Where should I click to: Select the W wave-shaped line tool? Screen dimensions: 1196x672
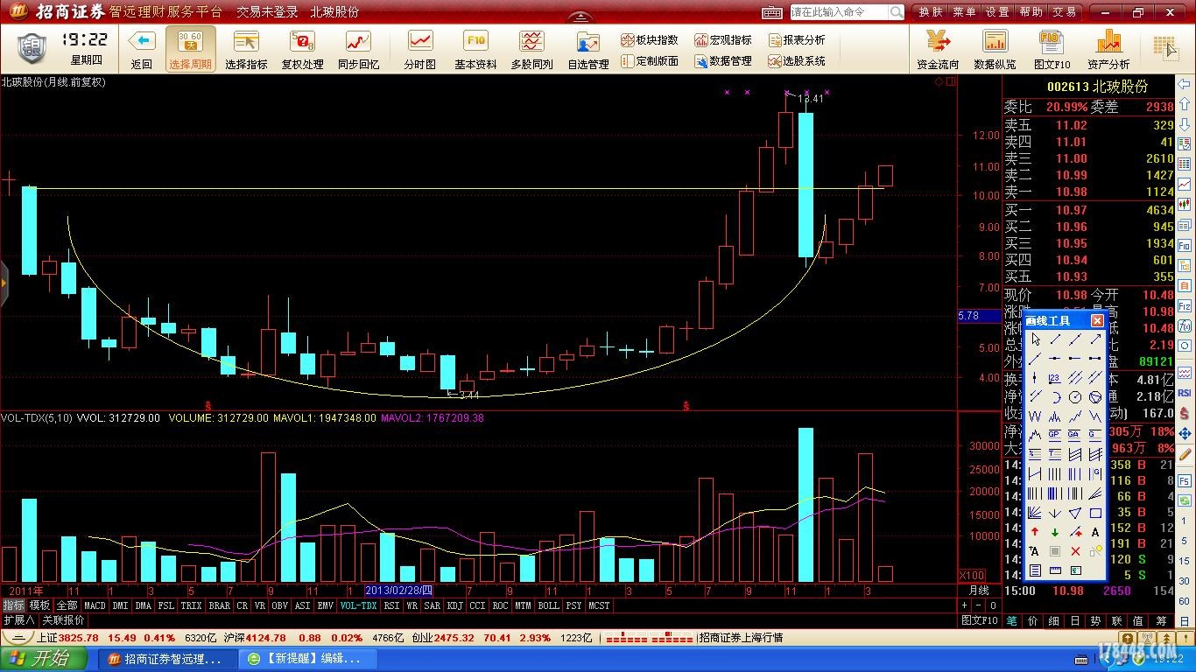point(1035,416)
